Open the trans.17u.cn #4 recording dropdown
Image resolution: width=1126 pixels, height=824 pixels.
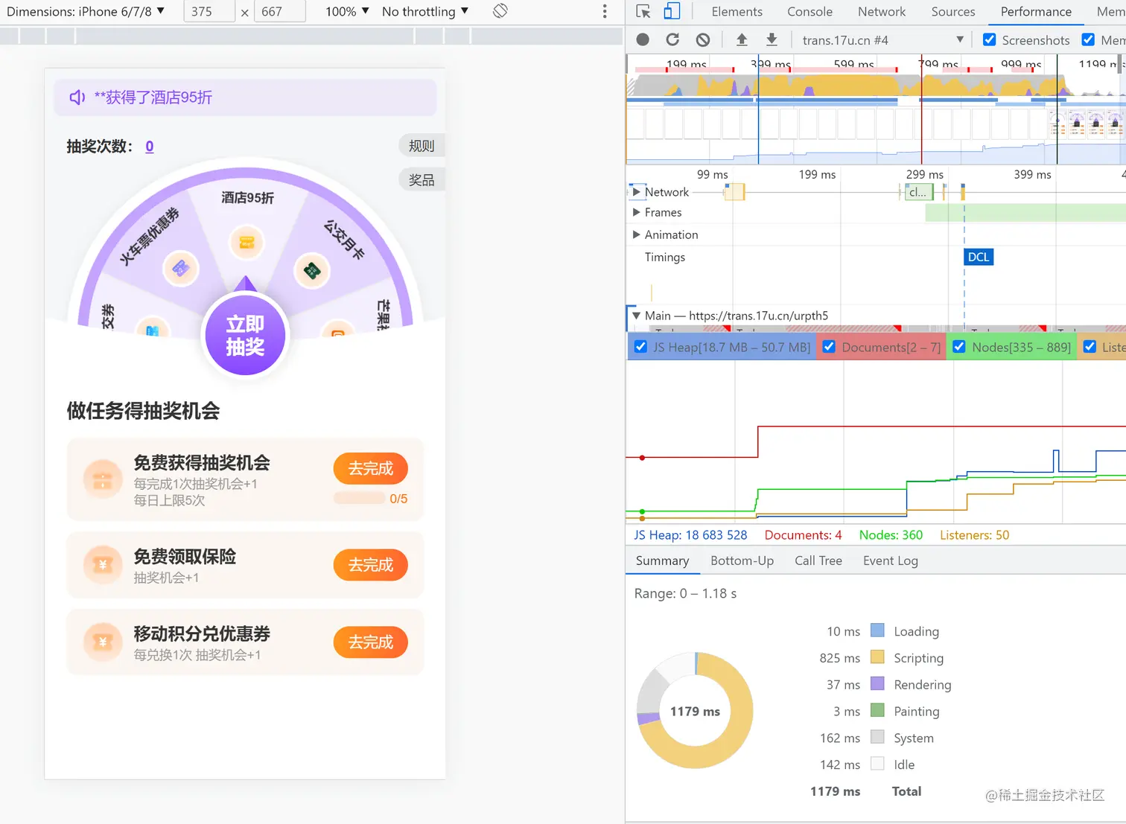pyautogui.click(x=882, y=39)
